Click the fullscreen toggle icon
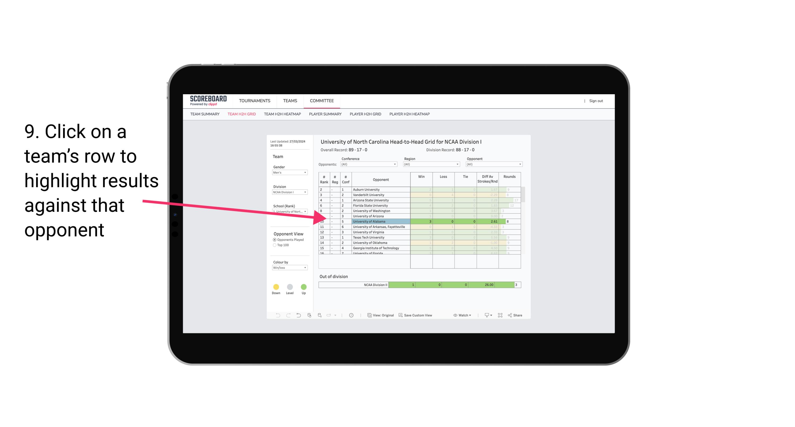 tap(500, 316)
